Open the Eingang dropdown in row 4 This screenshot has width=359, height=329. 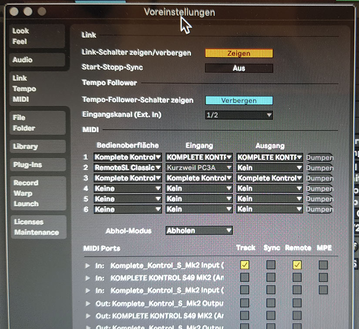pos(199,188)
